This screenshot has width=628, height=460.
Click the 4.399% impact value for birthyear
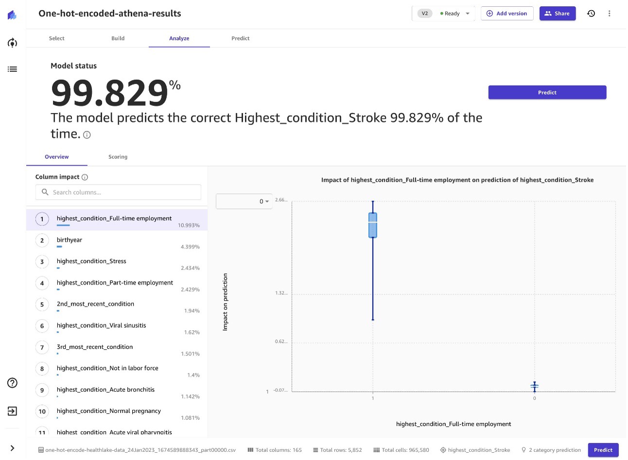[190, 247]
